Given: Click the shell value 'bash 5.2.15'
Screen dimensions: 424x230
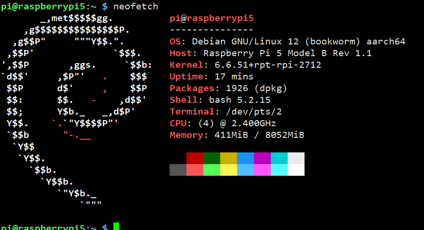Looking at the screenshot, I should coord(239,100).
